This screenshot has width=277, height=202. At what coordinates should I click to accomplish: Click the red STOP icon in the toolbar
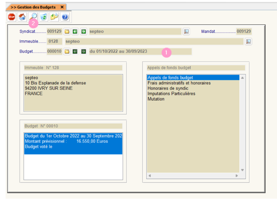point(12,17)
